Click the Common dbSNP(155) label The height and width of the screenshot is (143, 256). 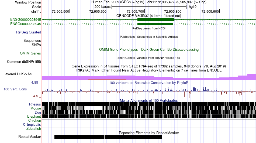(24, 62)
